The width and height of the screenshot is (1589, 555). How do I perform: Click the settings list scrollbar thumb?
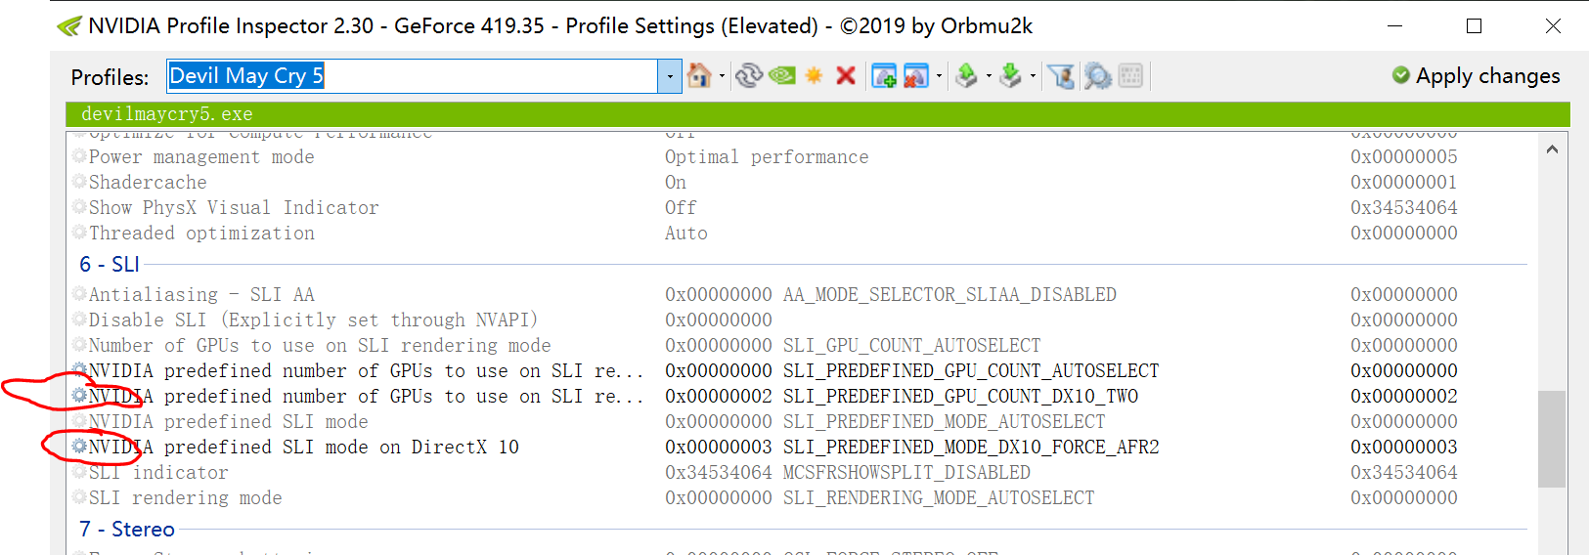point(1552,439)
